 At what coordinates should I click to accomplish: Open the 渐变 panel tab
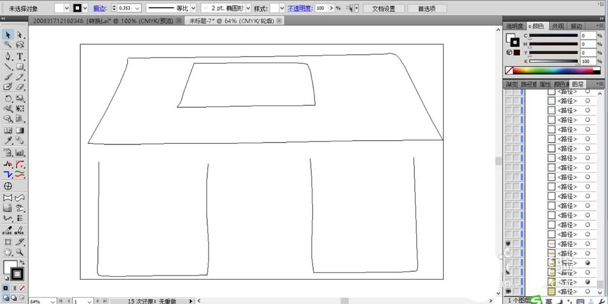511,84
